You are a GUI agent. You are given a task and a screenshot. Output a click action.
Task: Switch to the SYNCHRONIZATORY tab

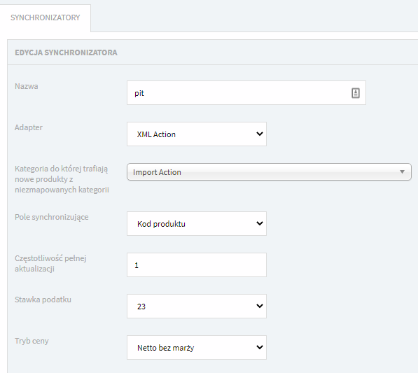[x=45, y=17]
